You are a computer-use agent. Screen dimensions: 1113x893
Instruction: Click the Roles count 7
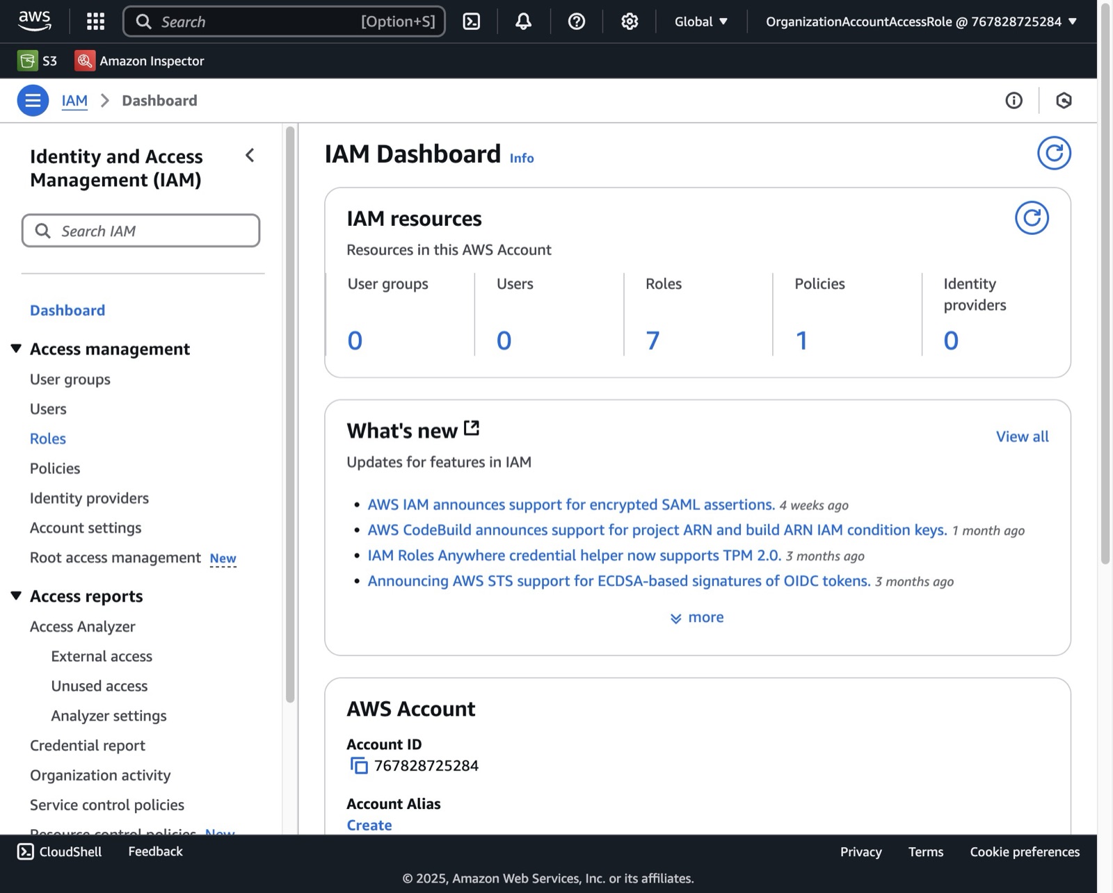652,341
